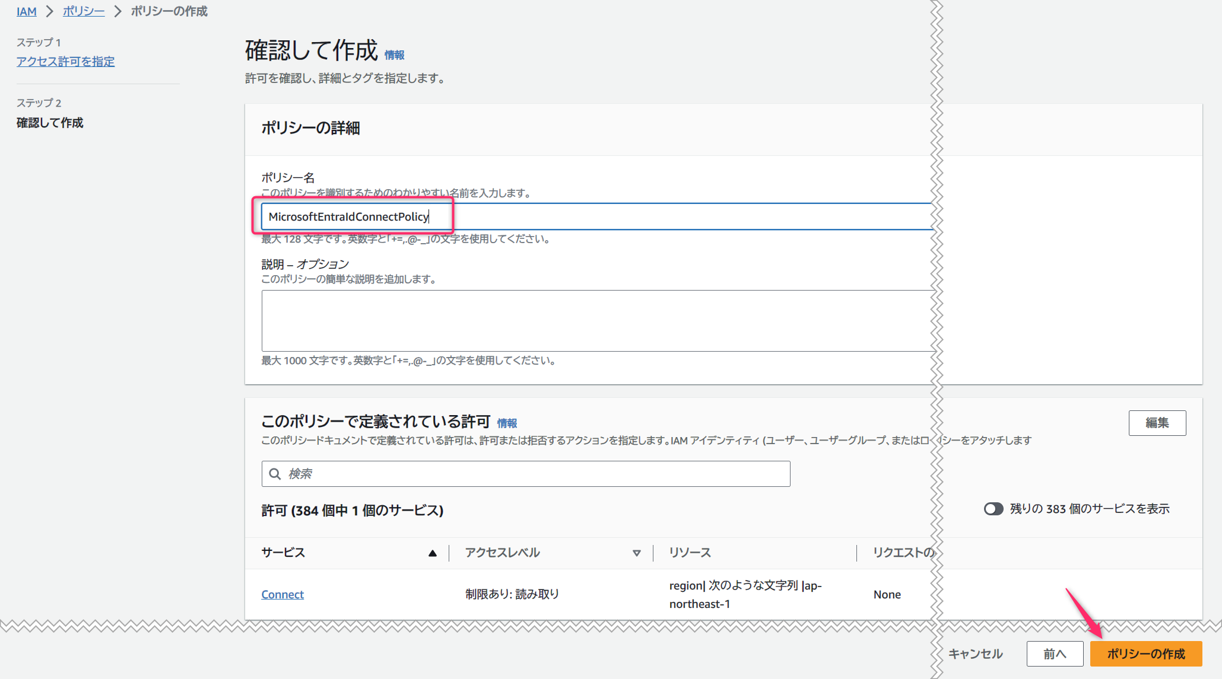Open 情報 link beside permissions heading
The width and height of the screenshot is (1222, 679).
tap(507, 423)
